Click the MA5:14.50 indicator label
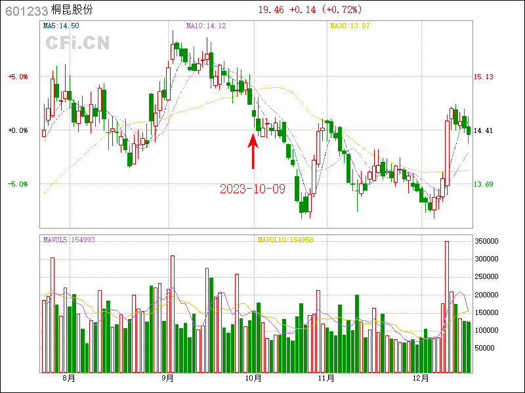The image size is (525, 393). click(61, 26)
